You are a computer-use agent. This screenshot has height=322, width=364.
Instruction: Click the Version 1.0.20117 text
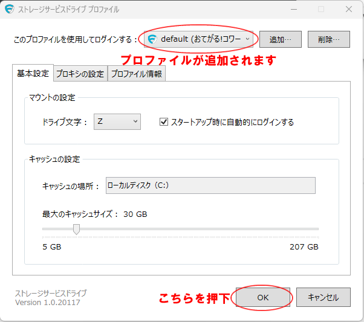point(48,303)
